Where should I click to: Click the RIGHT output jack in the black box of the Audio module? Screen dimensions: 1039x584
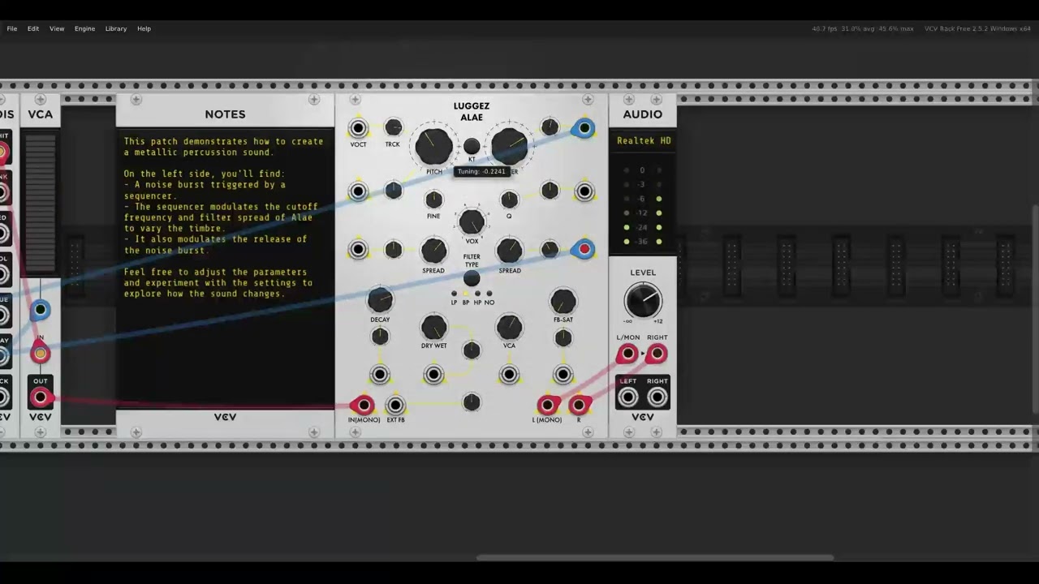coord(657,397)
